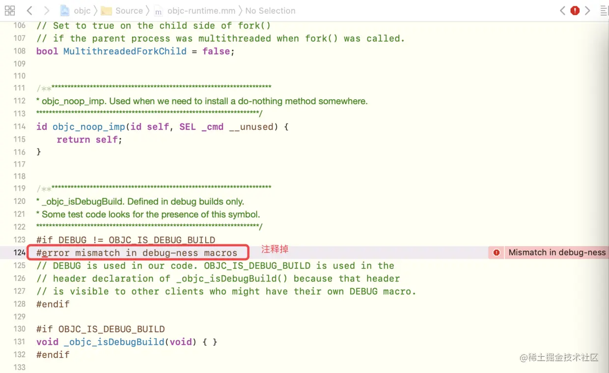Click comment 'if the parent process was multithreaded'

(221, 38)
